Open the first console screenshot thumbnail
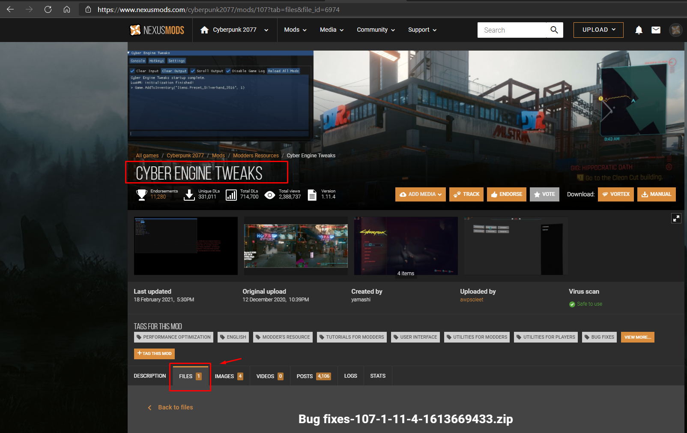Viewport: 687px width, 433px height. [186, 246]
